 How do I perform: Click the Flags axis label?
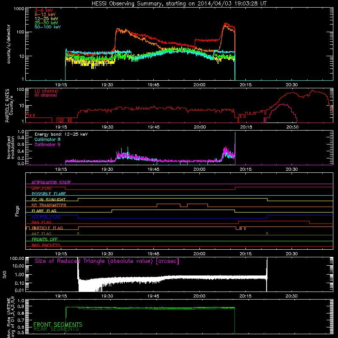pyautogui.click(x=17, y=211)
